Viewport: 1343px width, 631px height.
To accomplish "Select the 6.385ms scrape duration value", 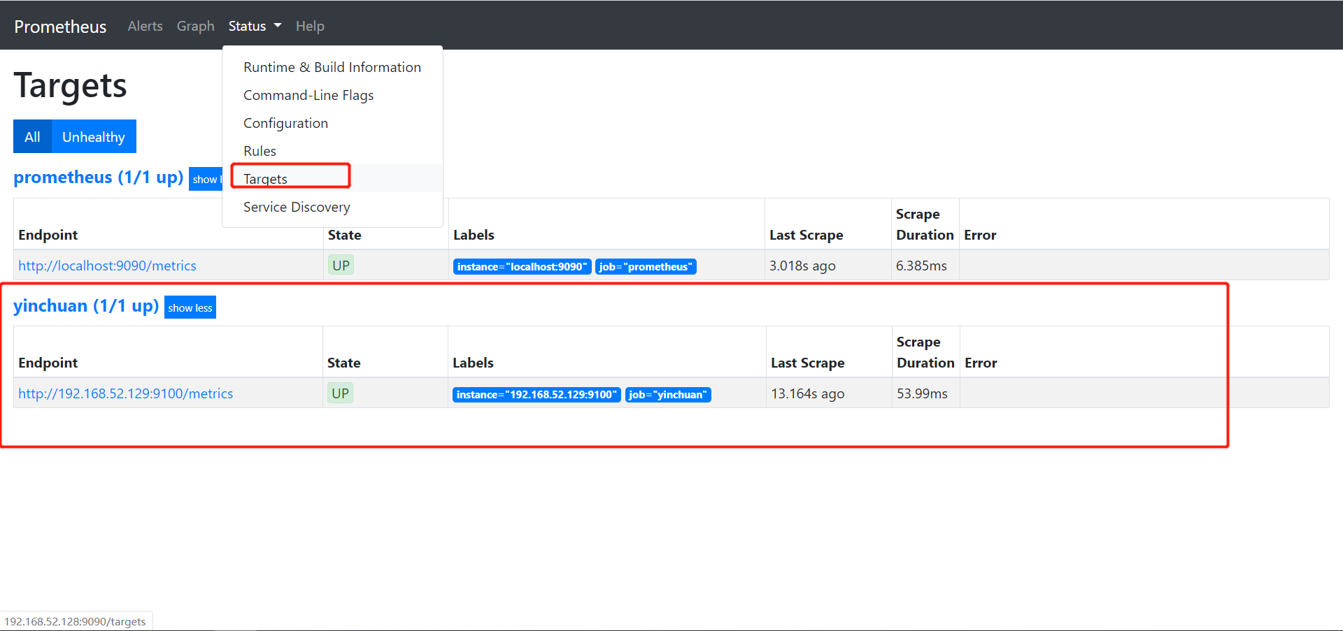I will (x=921, y=266).
